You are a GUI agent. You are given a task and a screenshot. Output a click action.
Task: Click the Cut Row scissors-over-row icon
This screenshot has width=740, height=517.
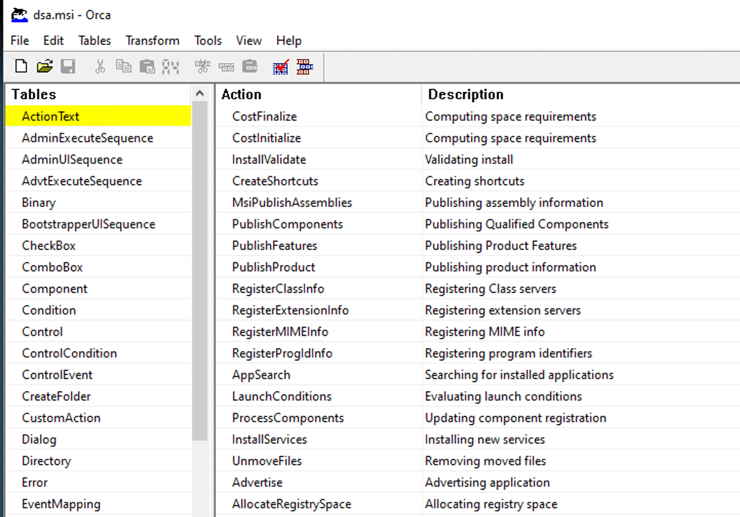[203, 66]
